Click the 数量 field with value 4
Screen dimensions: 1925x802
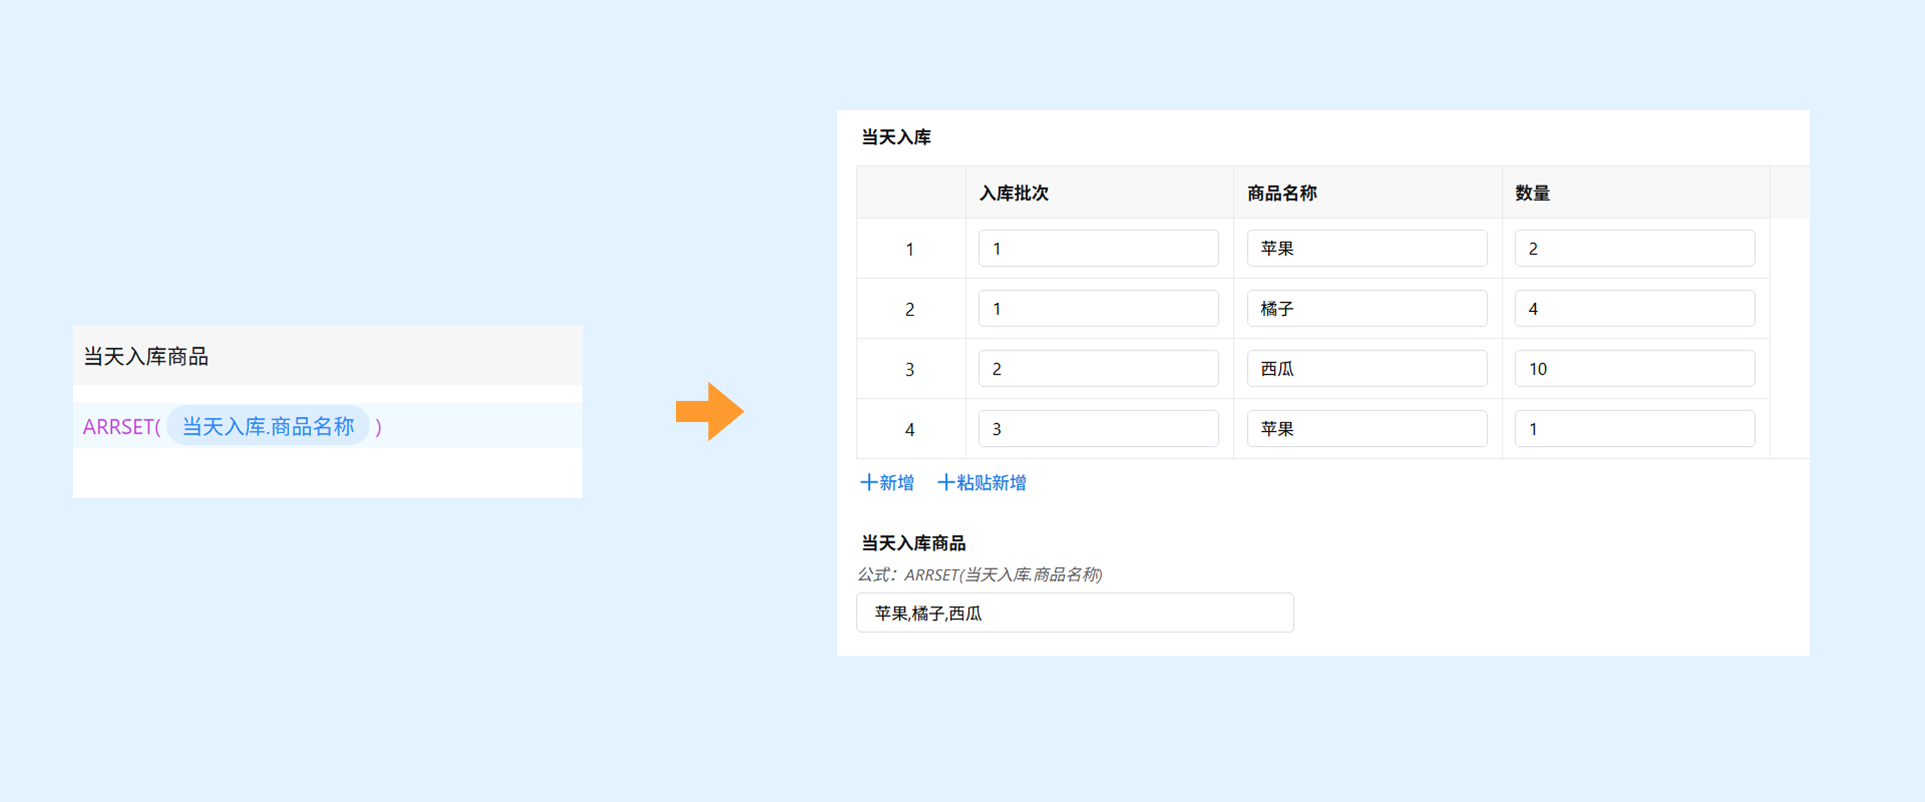pyautogui.click(x=1634, y=309)
